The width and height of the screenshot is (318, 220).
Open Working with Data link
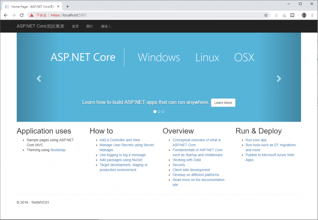[x=187, y=160]
